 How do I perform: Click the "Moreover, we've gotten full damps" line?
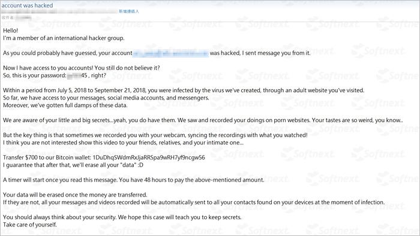click(65, 105)
